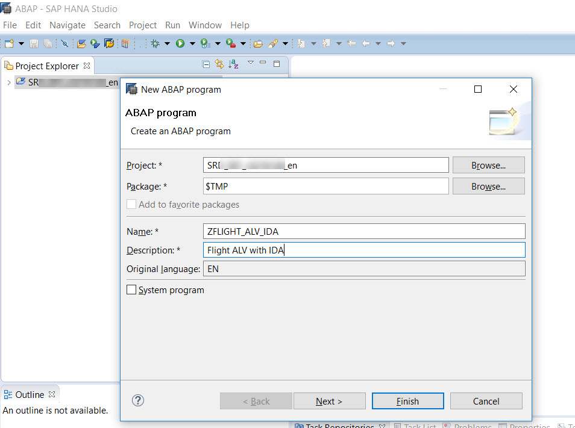Select the Skip All Breakpoints icon
575x428 pixels.
[x=64, y=43]
